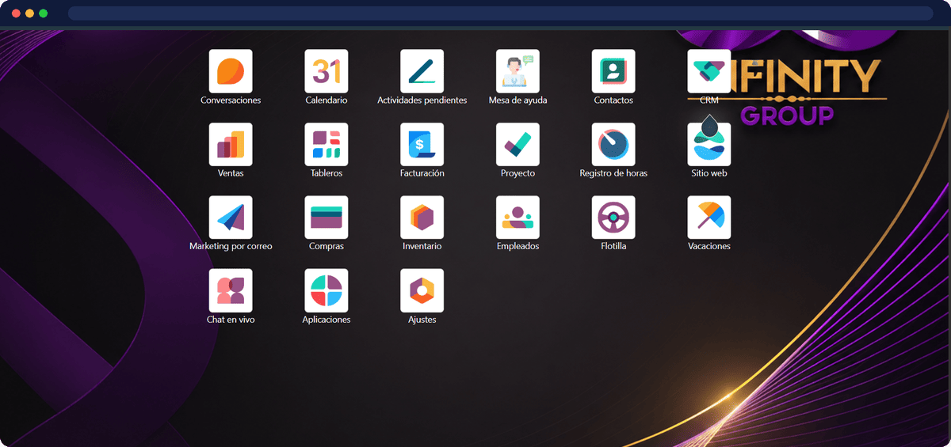Click the red close window button

pyautogui.click(x=16, y=13)
